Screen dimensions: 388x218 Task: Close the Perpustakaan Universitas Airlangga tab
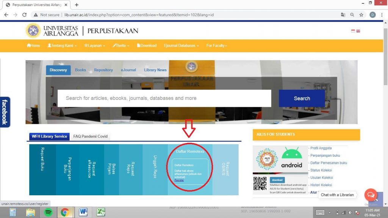(x=66, y=5)
